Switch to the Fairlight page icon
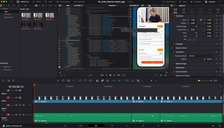The height and width of the screenshot is (128, 224). 143,126
